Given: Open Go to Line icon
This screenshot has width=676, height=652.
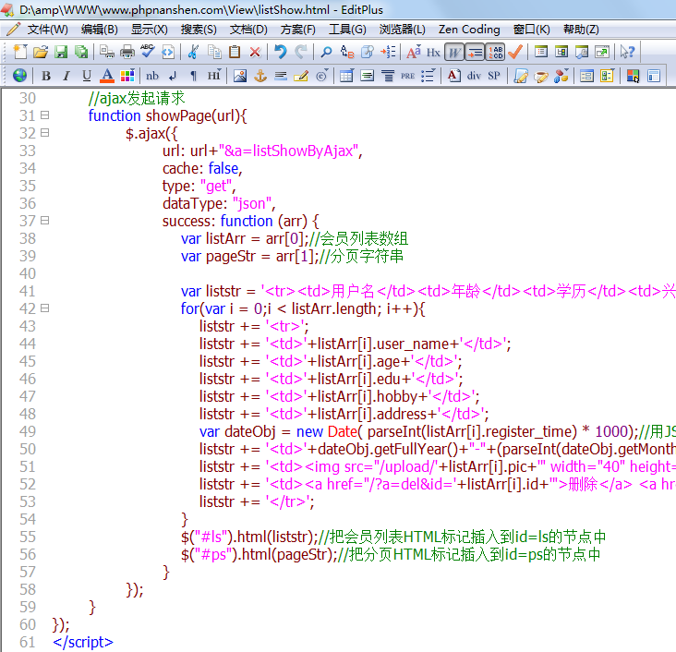Looking at the screenshot, I should point(388,52).
